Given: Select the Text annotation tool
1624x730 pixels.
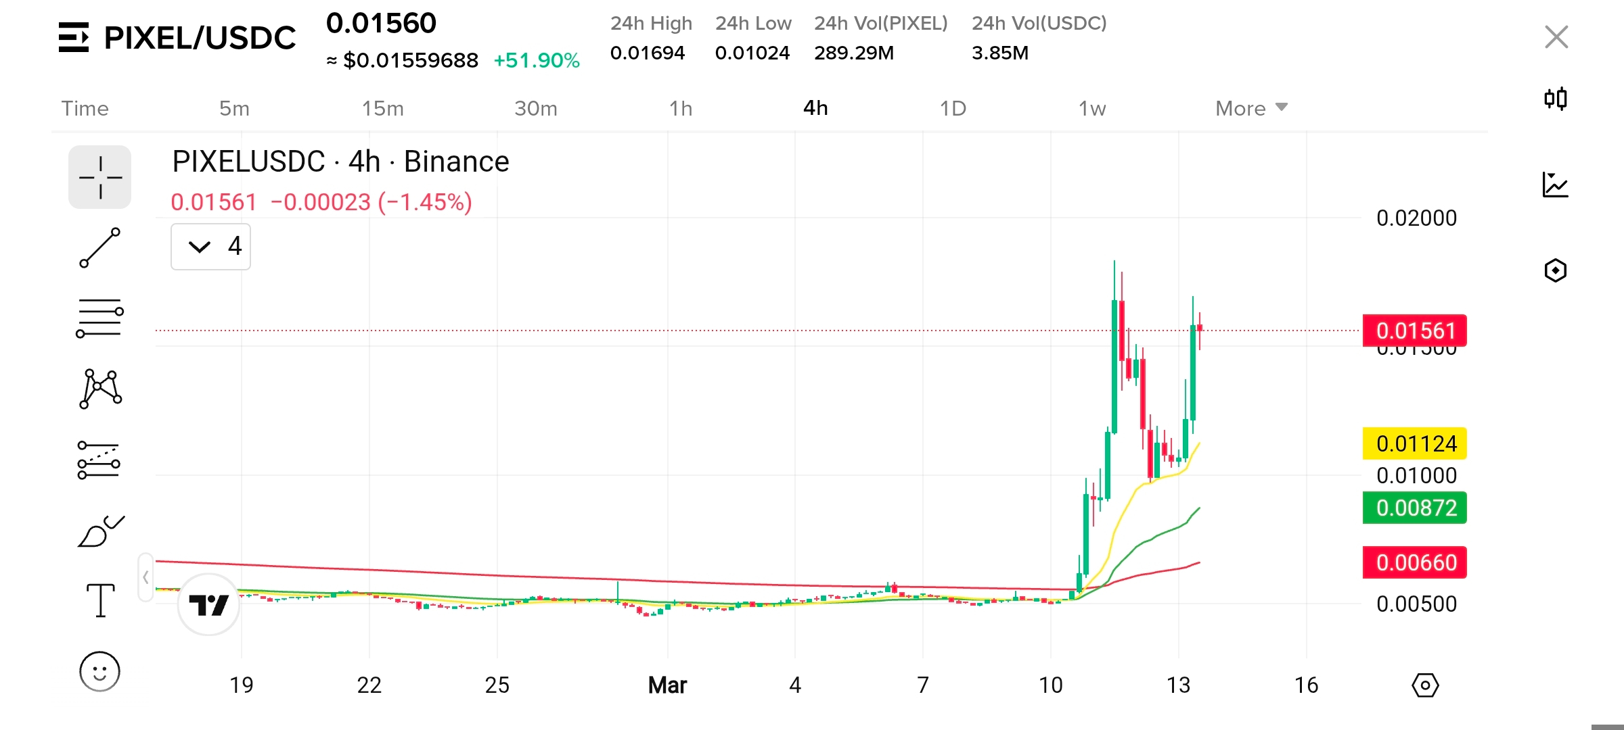Looking at the screenshot, I should [x=99, y=600].
